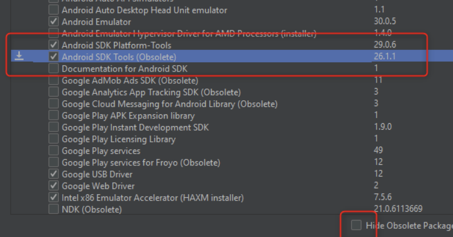Uncheck the Android Emulator checkbox
The image size is (453, 237).
click(x=53, y=21)
